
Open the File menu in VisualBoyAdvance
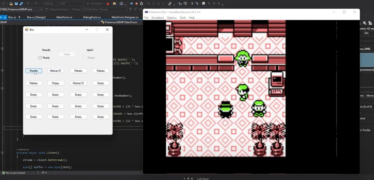click(x=147, y=18)
